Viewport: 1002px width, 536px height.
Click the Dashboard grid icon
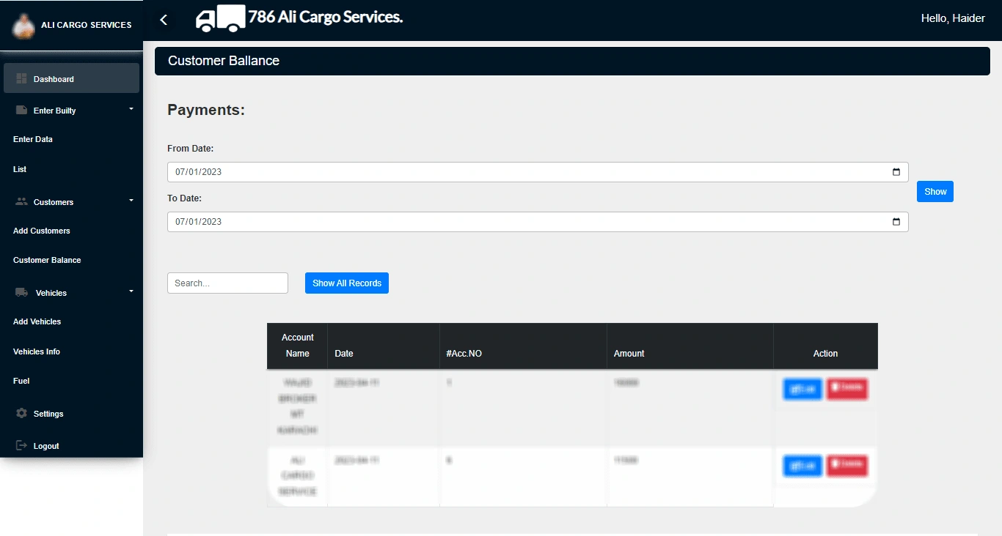[x=21, y=78]
